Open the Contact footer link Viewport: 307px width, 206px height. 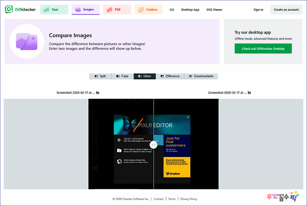159,199
